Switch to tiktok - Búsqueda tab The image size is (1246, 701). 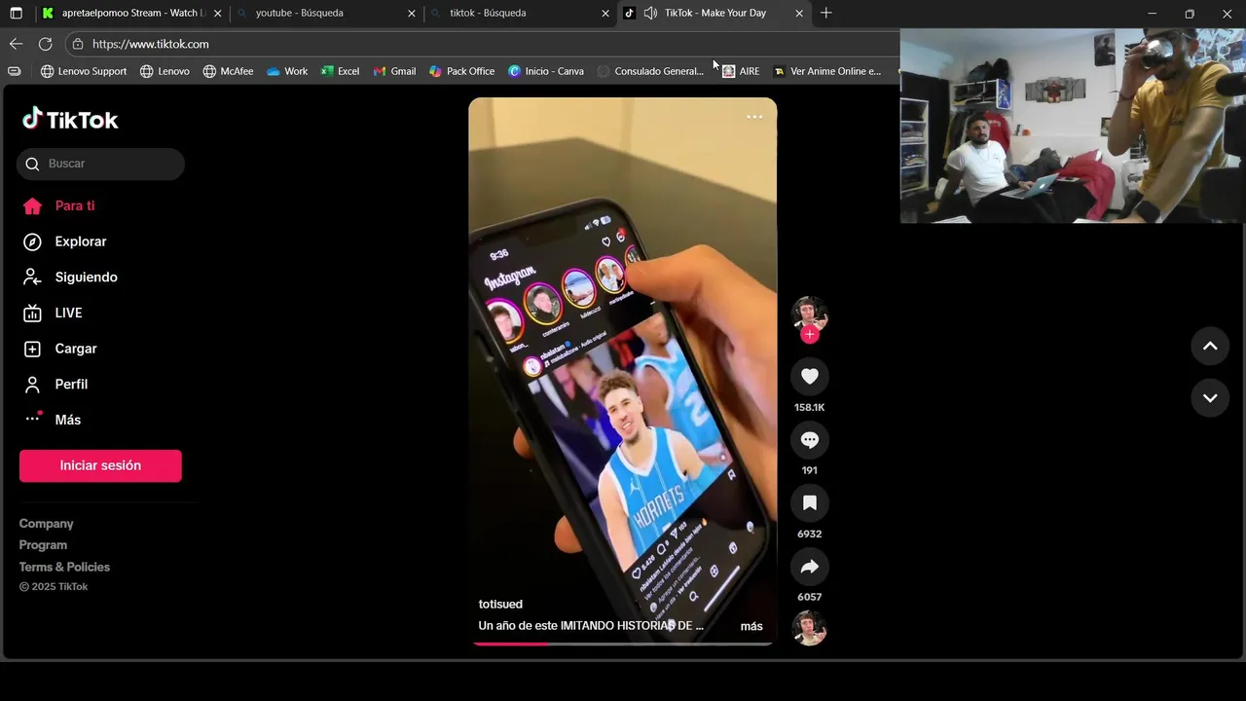(x=521, y=14)
